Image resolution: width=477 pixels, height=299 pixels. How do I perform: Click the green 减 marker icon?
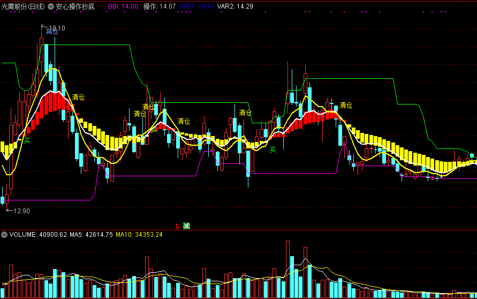coord(186,226)
